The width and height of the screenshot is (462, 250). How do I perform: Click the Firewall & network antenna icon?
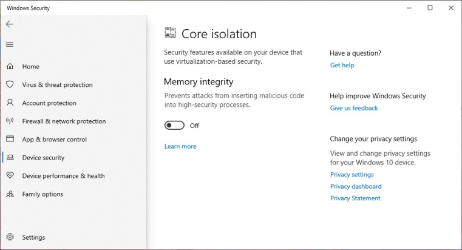tap(10, 121)
